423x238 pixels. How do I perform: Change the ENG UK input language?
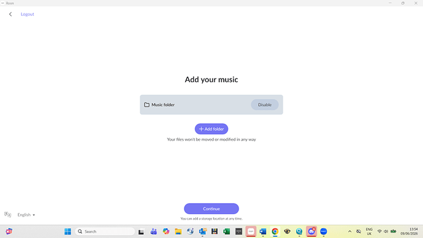pos(369,231)
